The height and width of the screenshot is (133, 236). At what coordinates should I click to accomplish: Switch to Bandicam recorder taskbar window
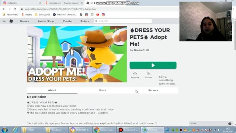tap(128, 130)
